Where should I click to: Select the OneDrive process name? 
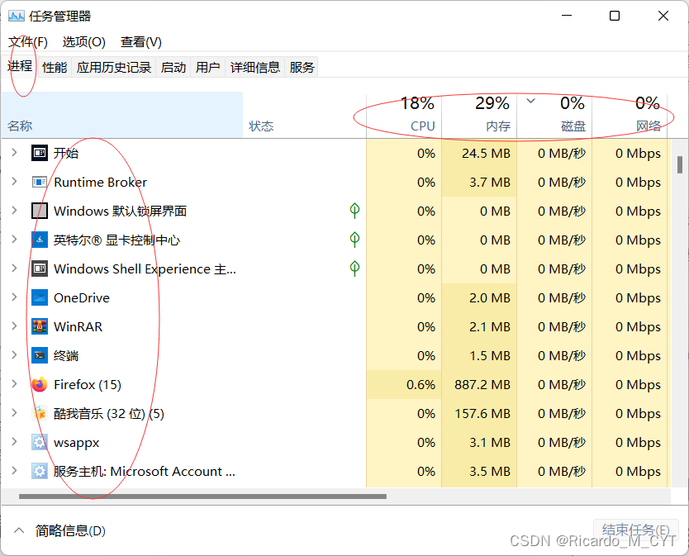tap(82, 297)
